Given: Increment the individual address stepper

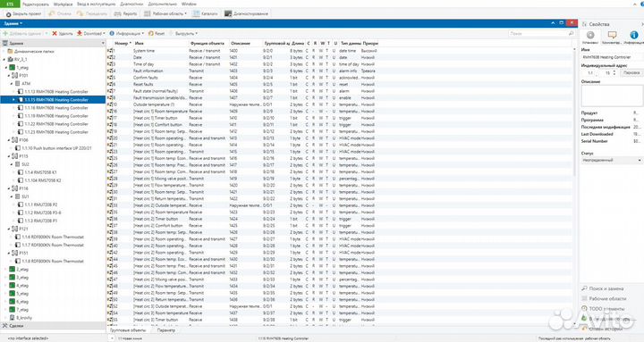Looking at the screenshot, I should (x=614, y=71).
